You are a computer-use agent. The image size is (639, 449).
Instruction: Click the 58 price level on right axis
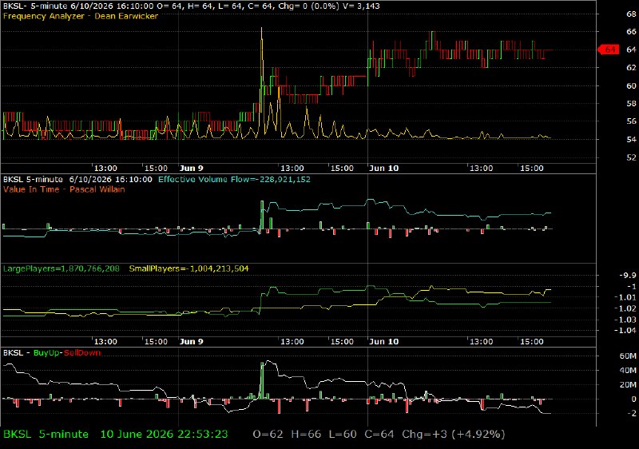click(x=631, y=104)
